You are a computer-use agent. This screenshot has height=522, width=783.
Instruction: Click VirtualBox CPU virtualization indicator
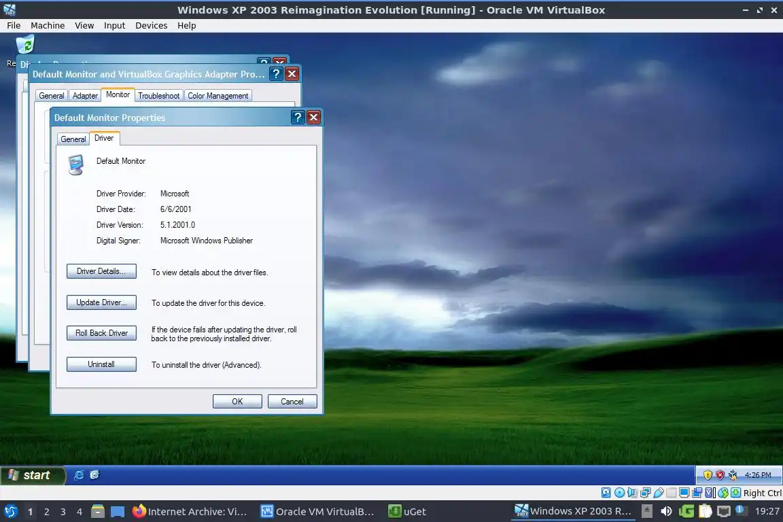pos(710,493)
